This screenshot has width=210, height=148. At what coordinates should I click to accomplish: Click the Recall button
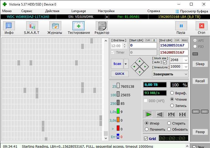pyautogui.click(x=200, y=81)
